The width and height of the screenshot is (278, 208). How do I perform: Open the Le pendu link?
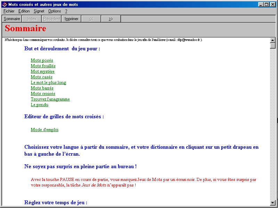click(x=39, y=105)
